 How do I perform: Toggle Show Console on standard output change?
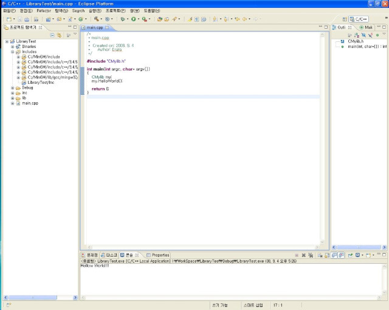click(334, 255)
